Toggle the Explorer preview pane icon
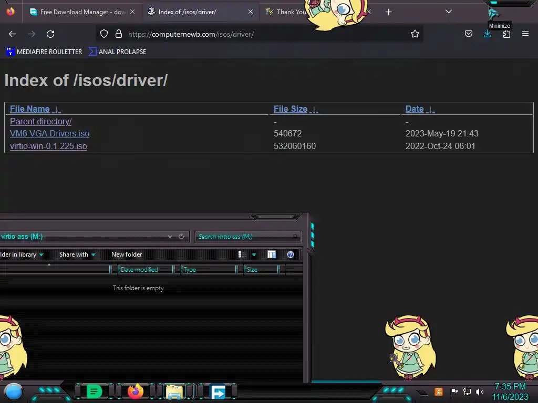538x403 pixels. coord(272,254)
